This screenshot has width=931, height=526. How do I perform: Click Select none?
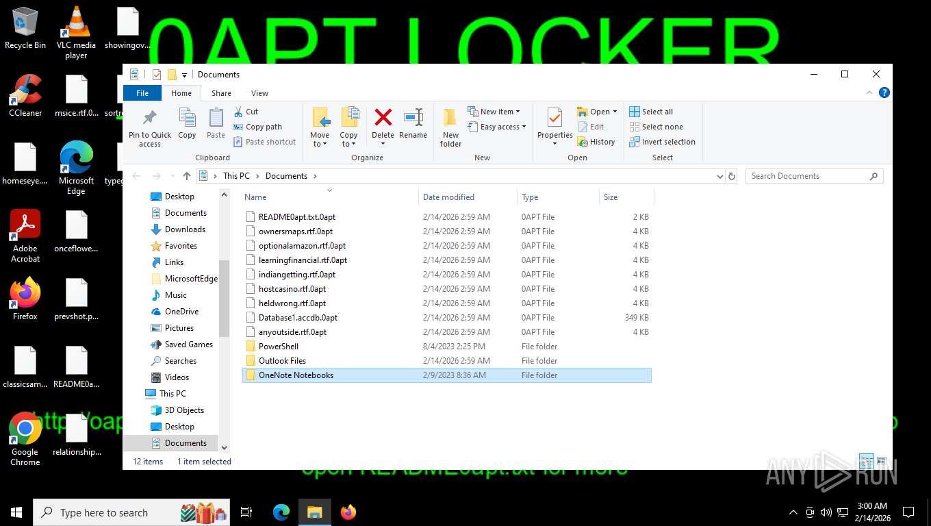[656, 127]
